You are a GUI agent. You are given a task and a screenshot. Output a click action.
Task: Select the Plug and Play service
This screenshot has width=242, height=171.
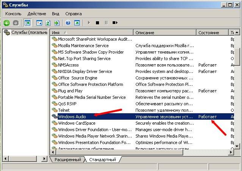[70, 91]
